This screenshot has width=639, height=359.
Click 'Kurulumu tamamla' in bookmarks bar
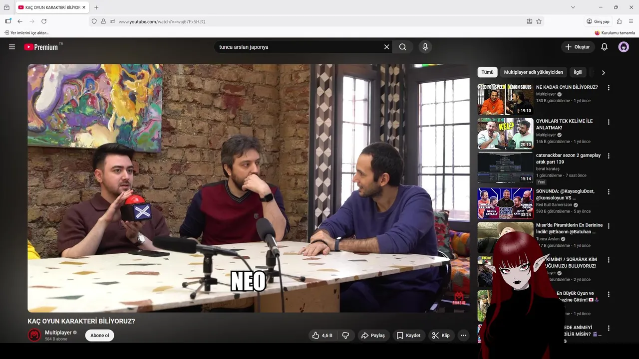615,33
